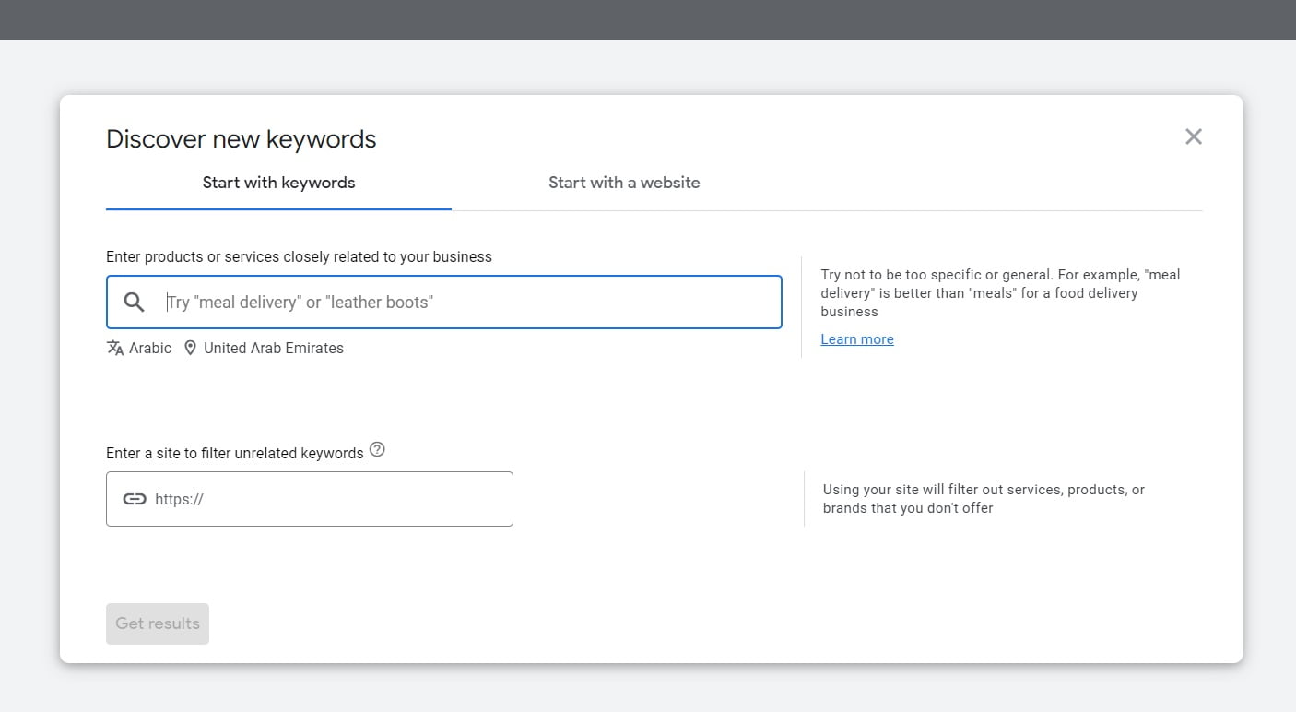Open help for filtering unrelated keywords
This screenshot has width=1296, height=712.
point(377,450)
